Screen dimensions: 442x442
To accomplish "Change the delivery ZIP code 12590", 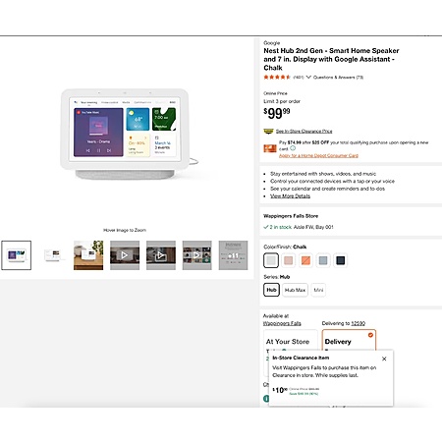I will (x=359, y=323).
